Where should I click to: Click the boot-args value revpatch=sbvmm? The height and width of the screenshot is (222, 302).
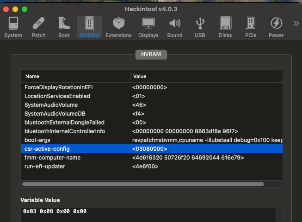pyautogui.click(x=207, y=140)
